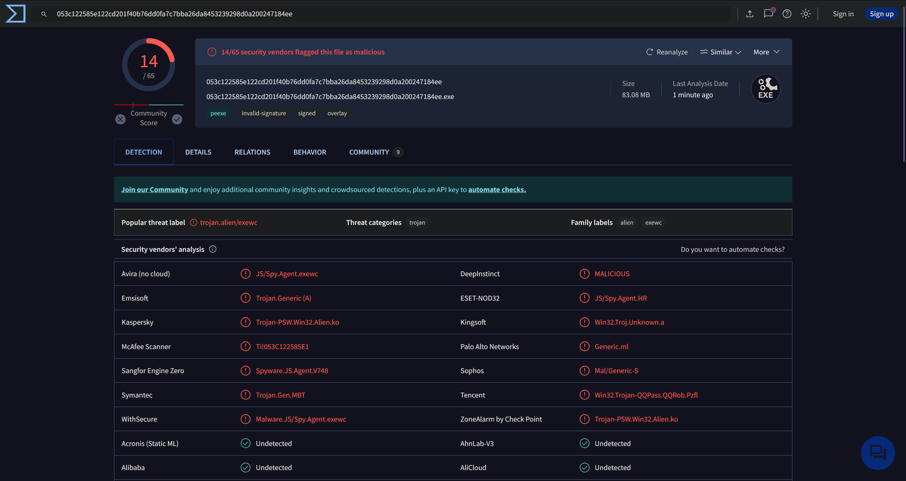906x481 pixels.
Task: Click the upload file icon
Action: [750, 14]
